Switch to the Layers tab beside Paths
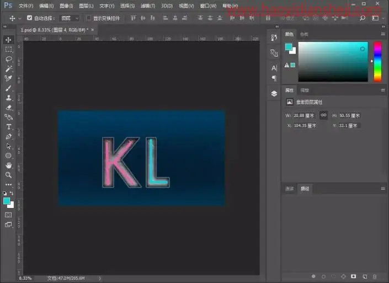Image resolution: width=389 pixels, height=283 pixels. click(x=290, y=189)
